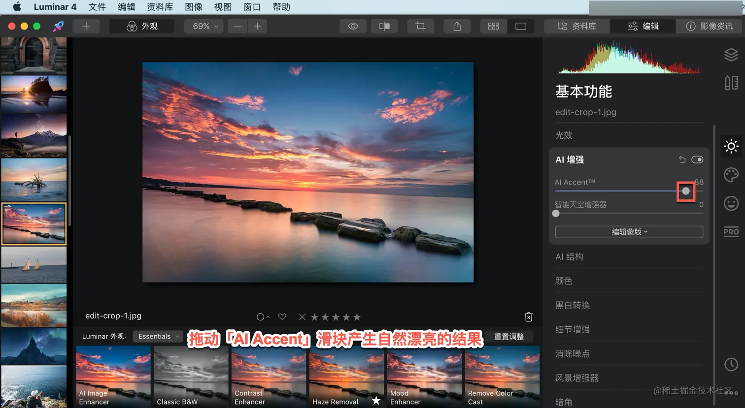The height and width of the screenshot is (408, 745).
Task: Click the 重置调整 button
Action: click(x=509, y=337)
